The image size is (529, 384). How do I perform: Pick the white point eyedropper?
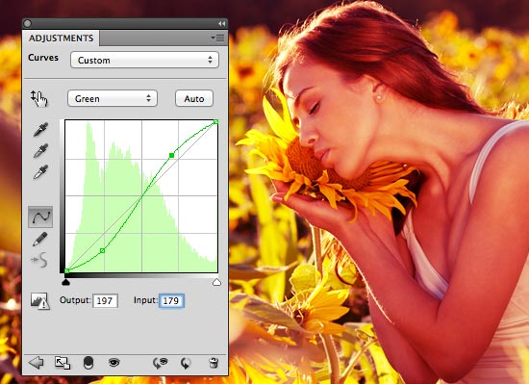pyautogui.click(x=40, y=172)
